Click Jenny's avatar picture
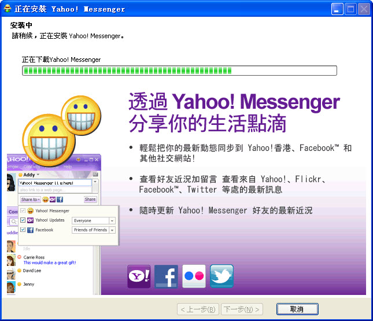The height and width of the screenshot is (321, 373). [11, 287]
